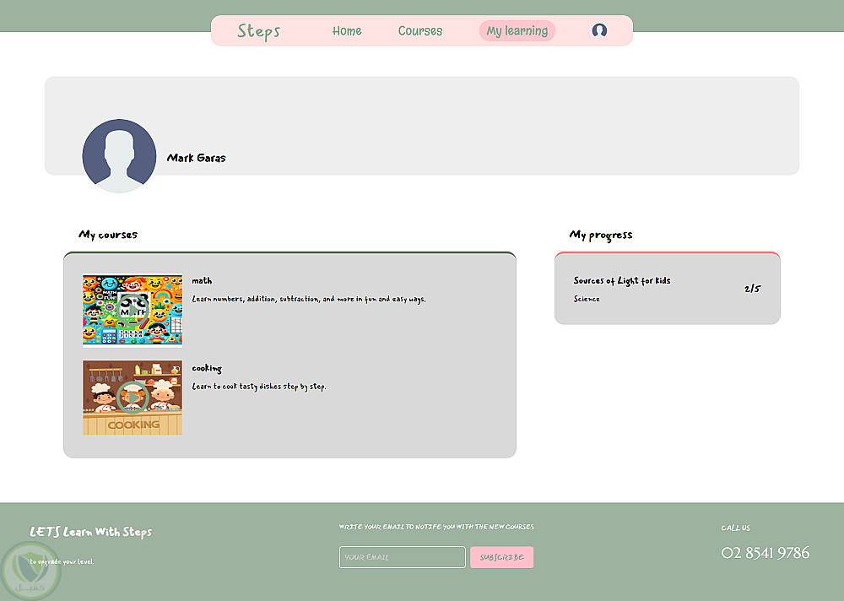This screenshot has height=601, width=844.
Task: Open the Courses menu item
Action: pos(420,30)
